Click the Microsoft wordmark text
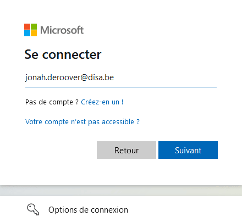Image resolution: width=242 pixels, height=222 pixels. (62, 30)
